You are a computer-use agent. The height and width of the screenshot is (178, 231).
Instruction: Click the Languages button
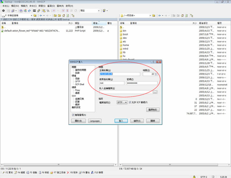point(95,121)
